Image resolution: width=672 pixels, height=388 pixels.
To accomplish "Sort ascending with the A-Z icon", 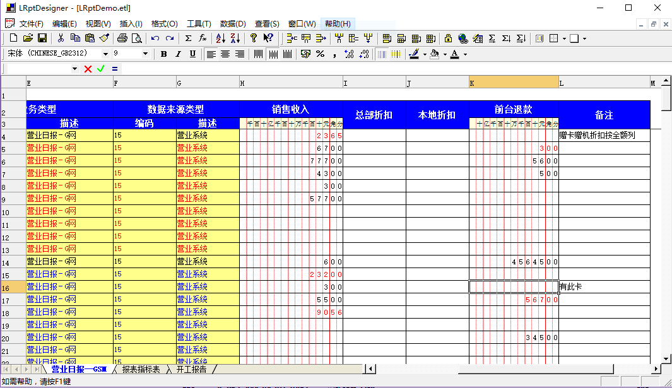I will point(221,38).
